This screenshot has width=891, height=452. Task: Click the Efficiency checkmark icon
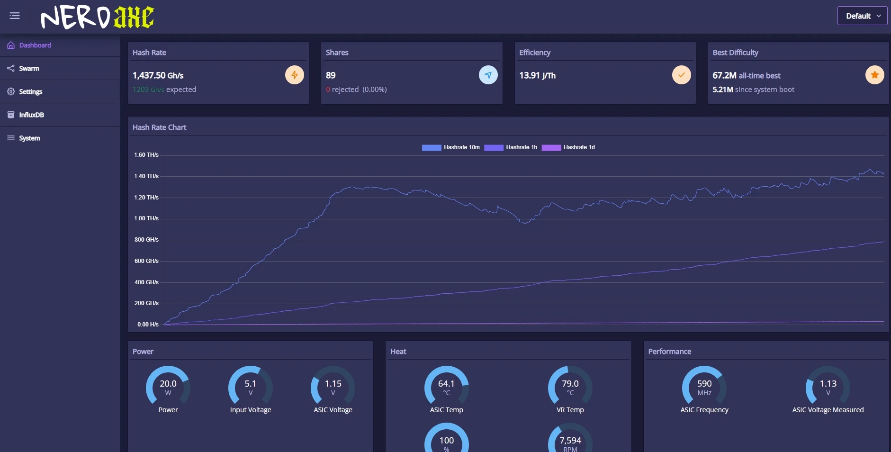coord(682,75)
